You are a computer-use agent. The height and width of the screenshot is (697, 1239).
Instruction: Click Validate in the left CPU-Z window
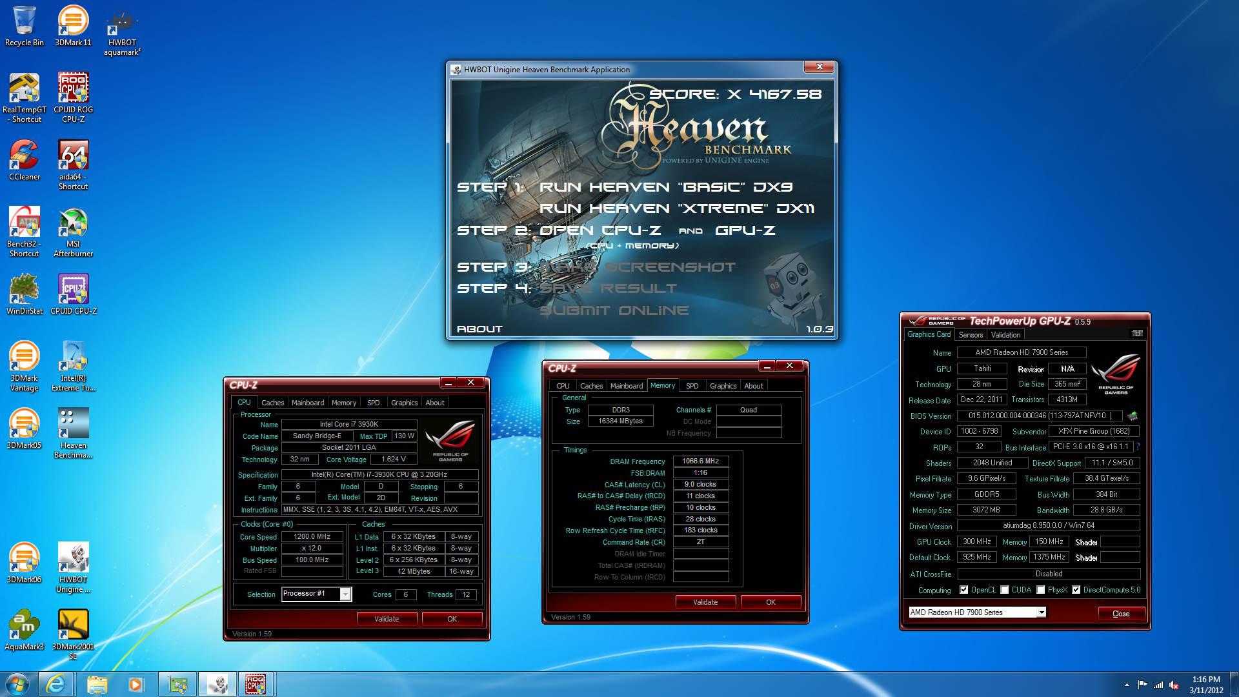coord(387,619)
